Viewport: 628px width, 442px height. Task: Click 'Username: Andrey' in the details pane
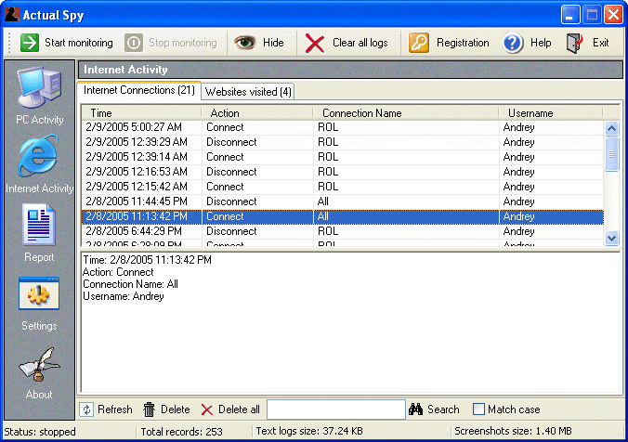124,296
